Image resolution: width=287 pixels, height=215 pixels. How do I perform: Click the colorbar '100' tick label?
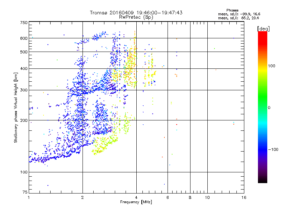point(272,66)
